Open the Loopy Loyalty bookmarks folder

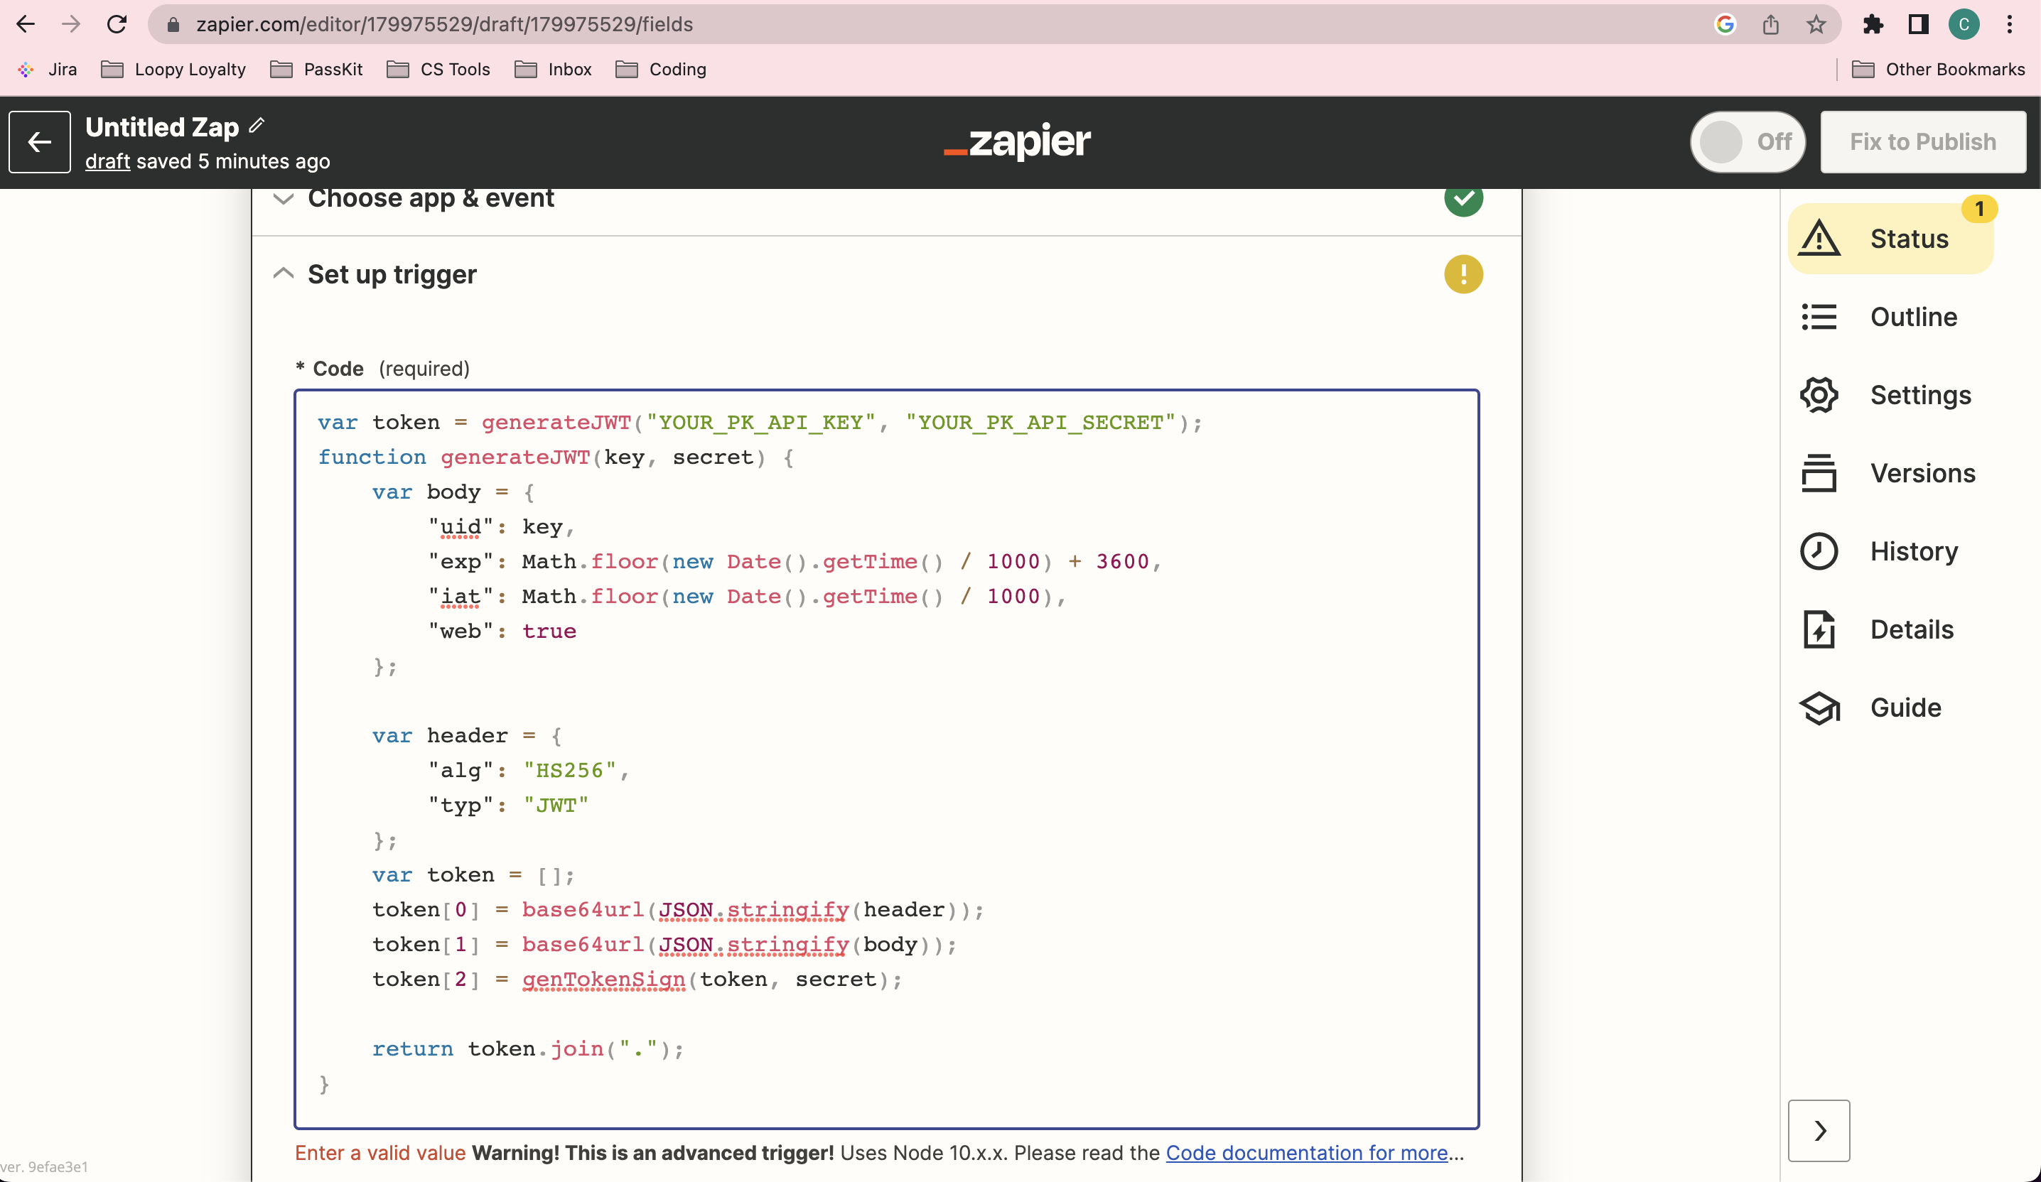coord(173,70)
